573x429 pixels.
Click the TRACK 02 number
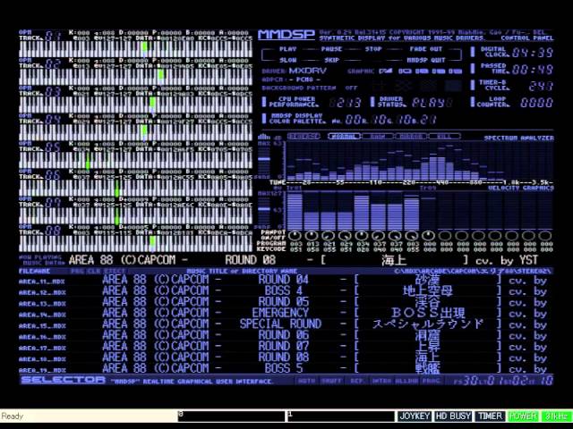point(53,64)
